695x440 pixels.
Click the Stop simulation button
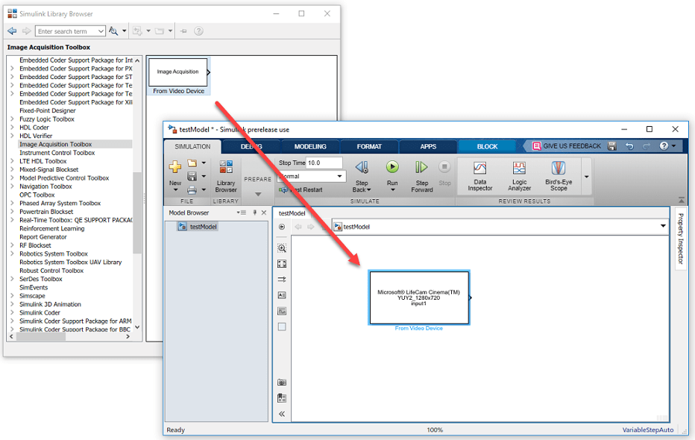point(444,174)
